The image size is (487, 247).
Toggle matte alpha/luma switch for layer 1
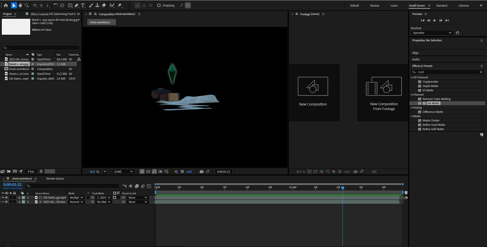coord(114,198)
